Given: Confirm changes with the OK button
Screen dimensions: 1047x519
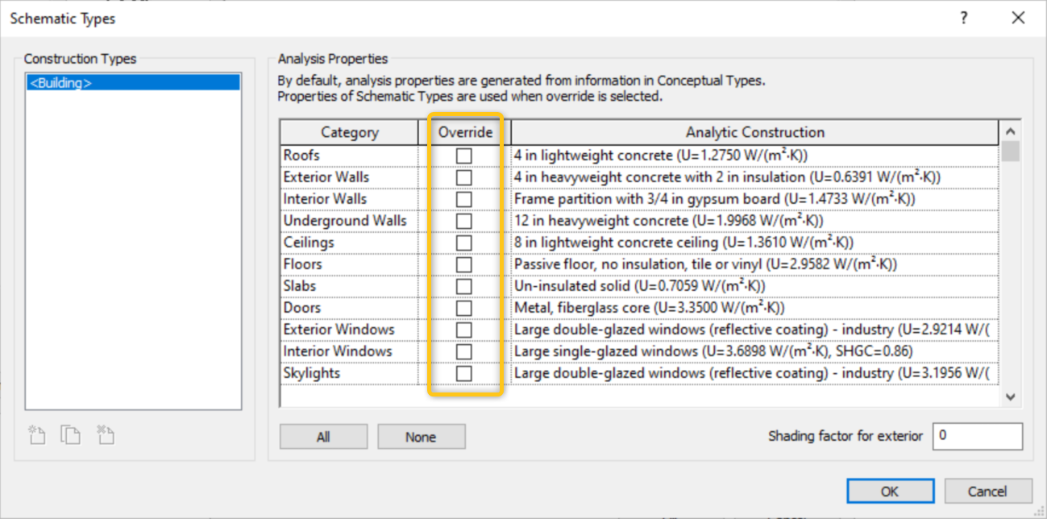Looking at the screenshot, I should click(890, 491).
